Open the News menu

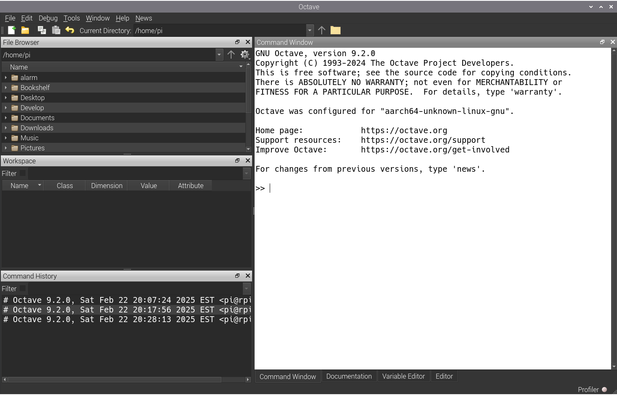144,18
